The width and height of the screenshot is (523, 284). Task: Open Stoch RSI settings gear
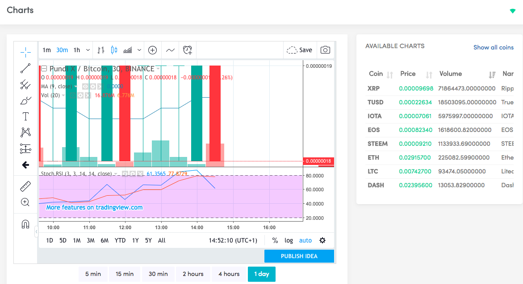pos(132,174)
